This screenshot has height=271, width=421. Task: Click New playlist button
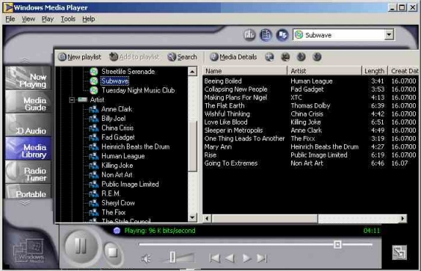(80, 57)
